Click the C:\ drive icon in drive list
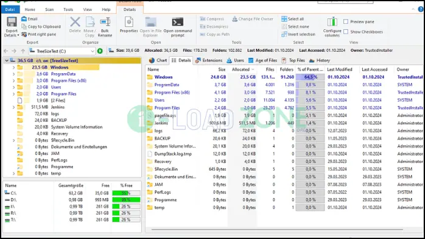The height and width of the screenshot is (239, 425). click(x=7, y=193)
